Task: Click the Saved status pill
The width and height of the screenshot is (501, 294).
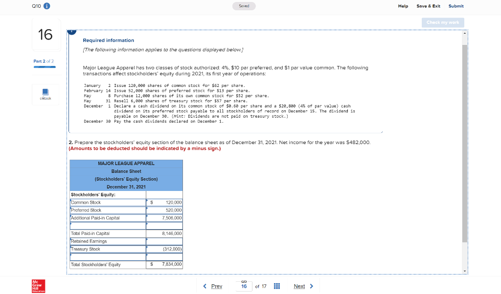Action: pyautogui.click(x=244, y=6)
